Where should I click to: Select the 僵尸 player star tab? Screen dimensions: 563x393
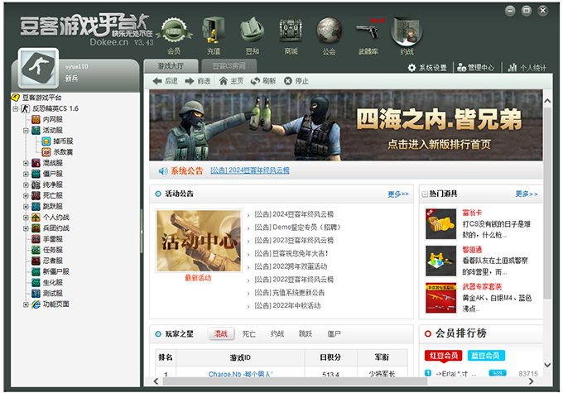click(334, 333)
